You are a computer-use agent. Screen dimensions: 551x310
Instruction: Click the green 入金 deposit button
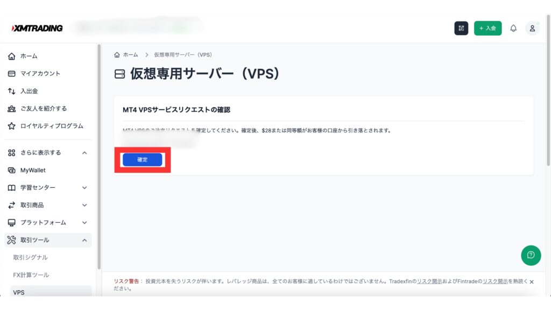[x=488, y=29]
